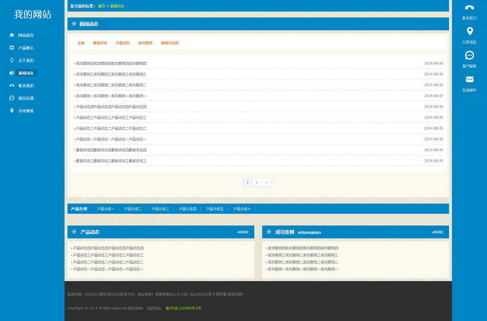487x321 pixels.
Task: Click the envelope icon for 发送邮件
Action: pyautogui.click(x=469, y=79)
